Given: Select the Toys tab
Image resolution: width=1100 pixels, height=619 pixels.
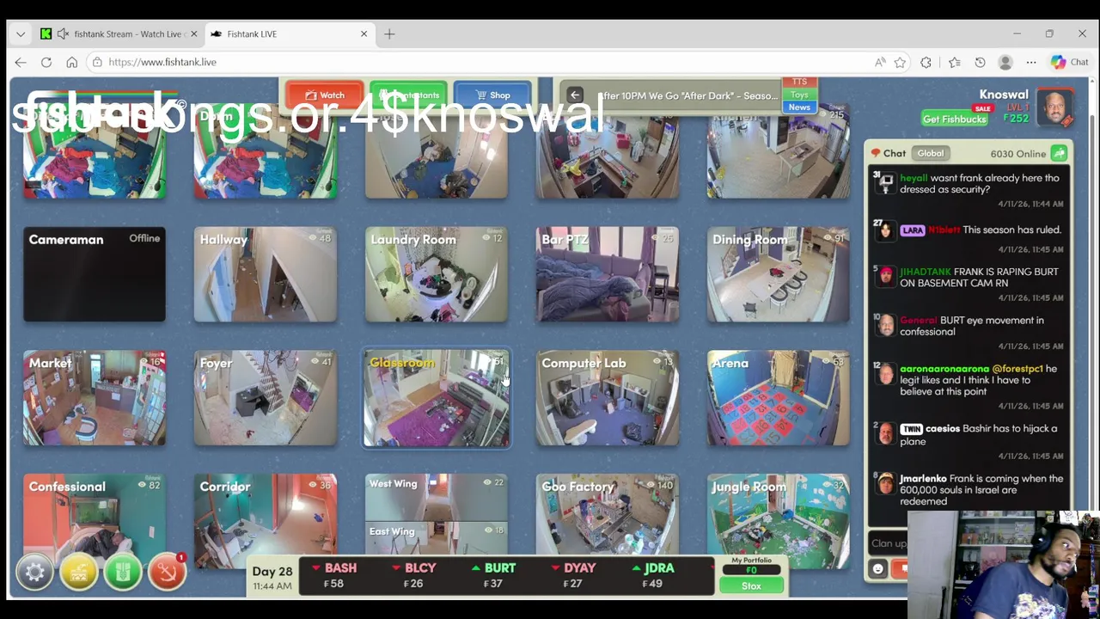Looking at the screenshot, I should click(799, 95).
